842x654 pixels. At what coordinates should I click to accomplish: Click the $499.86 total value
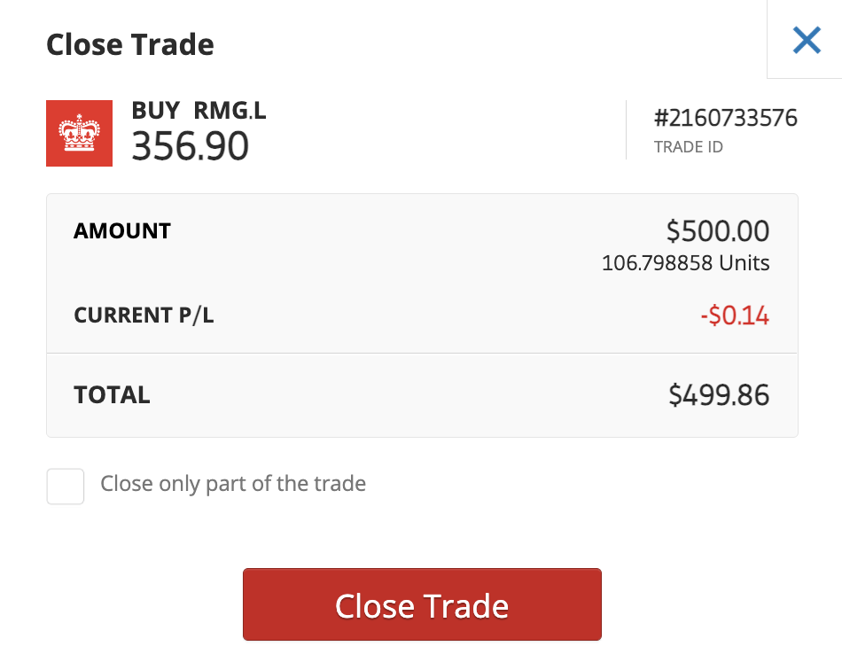719,395
